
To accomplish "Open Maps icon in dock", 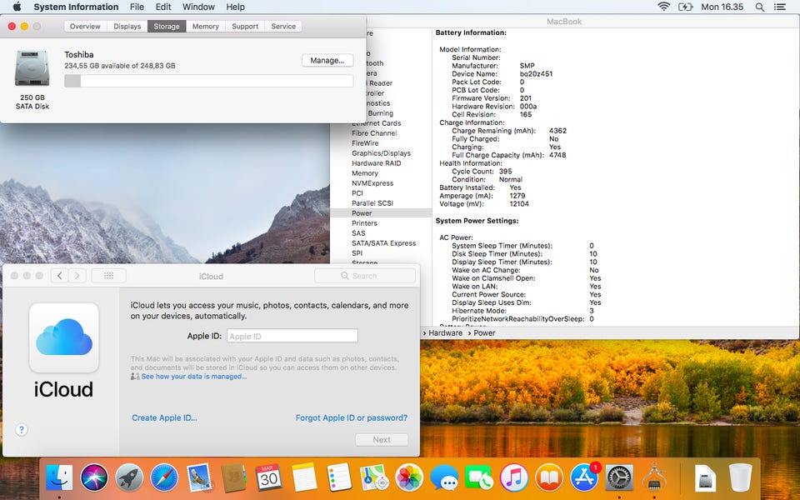I will (x=374, y=478).
